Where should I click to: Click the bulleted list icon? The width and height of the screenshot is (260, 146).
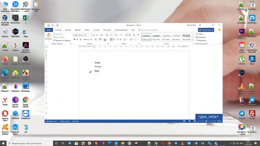(x=111, y=35)
